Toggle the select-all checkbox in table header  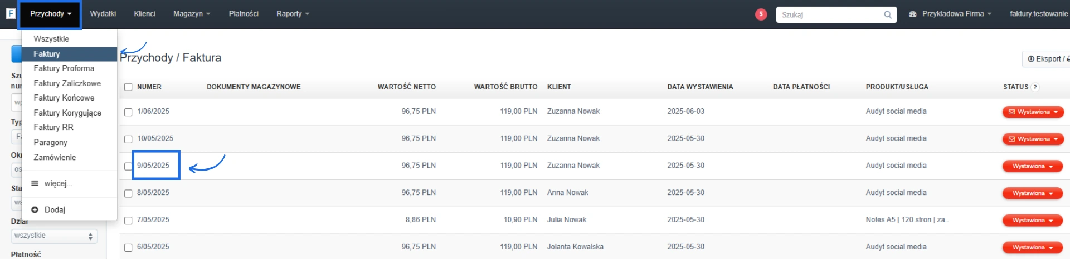[x=128, y=87]
